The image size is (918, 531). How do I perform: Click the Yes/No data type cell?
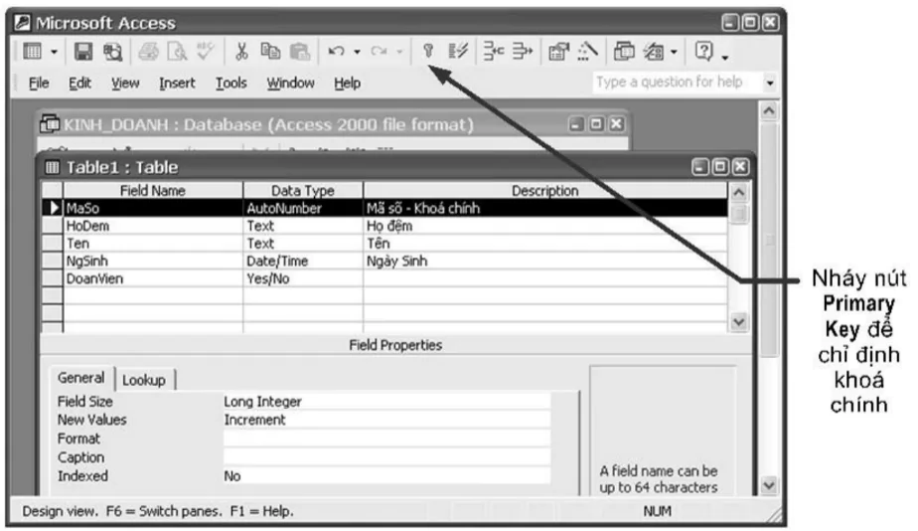303,278
